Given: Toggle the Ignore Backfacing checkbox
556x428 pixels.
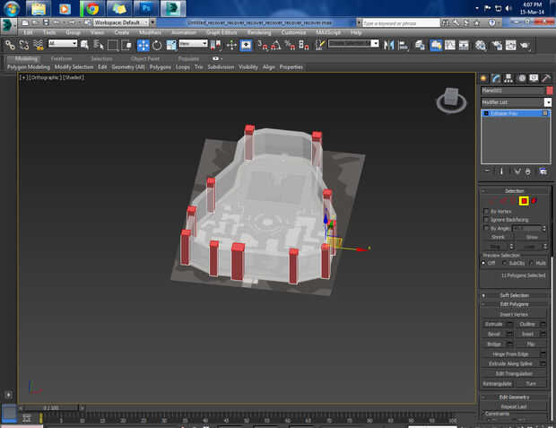Looking at the screenshot, I should click(x=486, y=220).
